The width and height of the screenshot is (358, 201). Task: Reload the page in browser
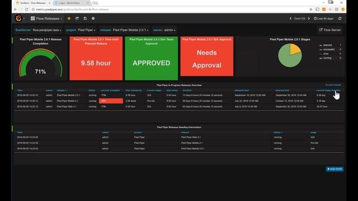click(26, 9)
